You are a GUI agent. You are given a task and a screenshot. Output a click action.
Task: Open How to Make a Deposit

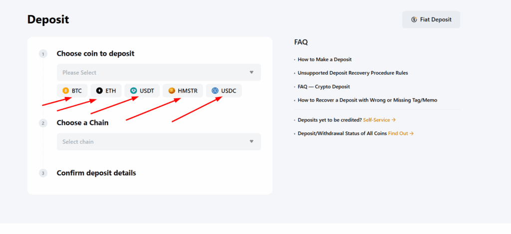[325, 60]
